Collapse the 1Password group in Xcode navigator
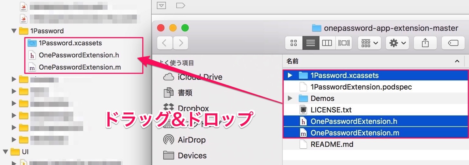This screenshot has width=469, height=165. tap(14, 31)
